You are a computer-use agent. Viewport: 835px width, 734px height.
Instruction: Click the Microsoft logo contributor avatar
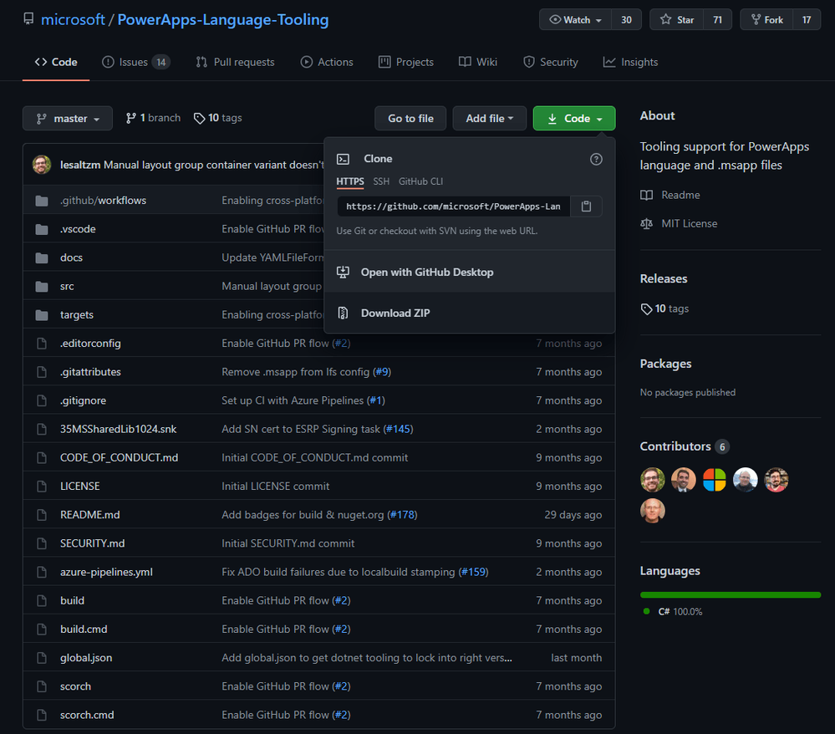coord(714,480)
